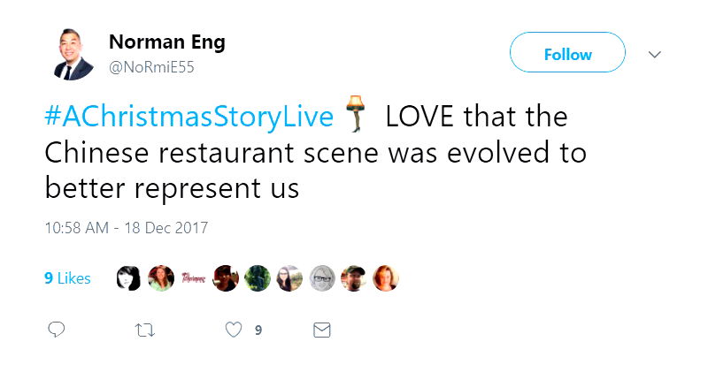
Task: Open the #AChristmasStoryLive hashtag
Action: pos(189,117)
